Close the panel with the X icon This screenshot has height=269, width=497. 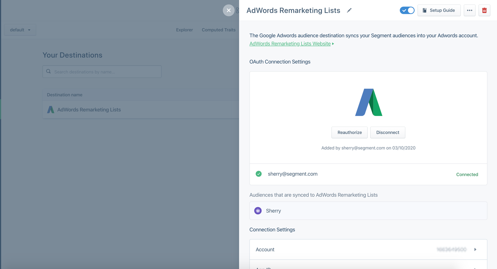coord(229,10)
